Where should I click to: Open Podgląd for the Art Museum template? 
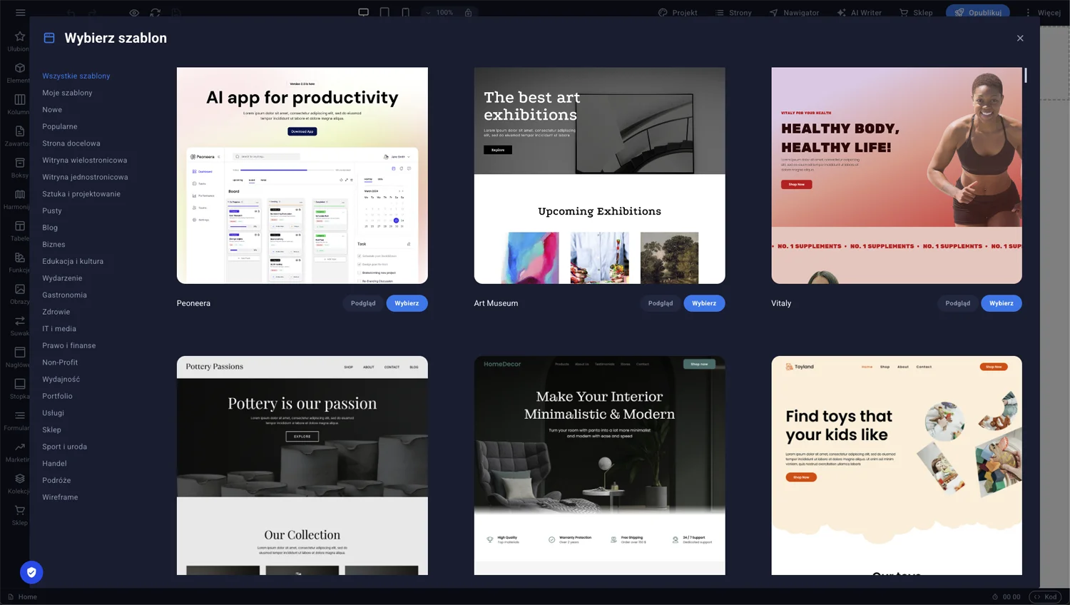click(660, 303)
